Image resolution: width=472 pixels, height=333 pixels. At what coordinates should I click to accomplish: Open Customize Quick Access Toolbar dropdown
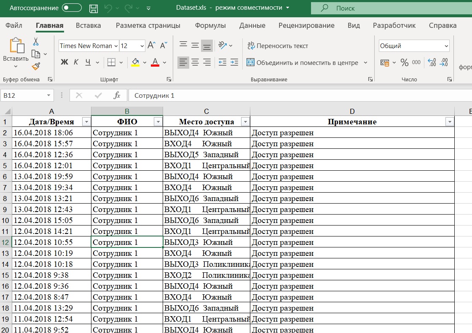pyautogui.click(x=148, y=8)
